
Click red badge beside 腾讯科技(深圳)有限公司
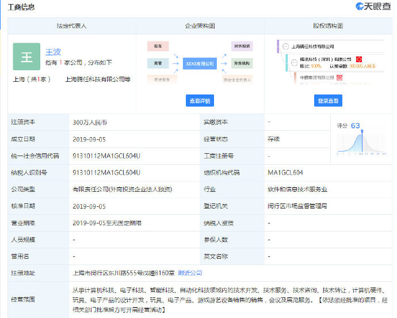click(x=359, y=59)
